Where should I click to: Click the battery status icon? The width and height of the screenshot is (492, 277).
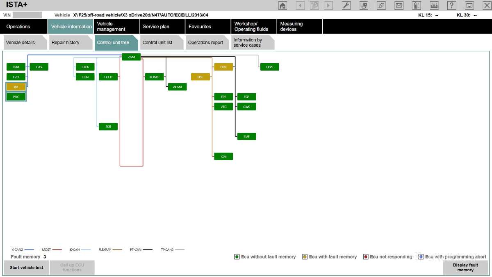[417, 5]
